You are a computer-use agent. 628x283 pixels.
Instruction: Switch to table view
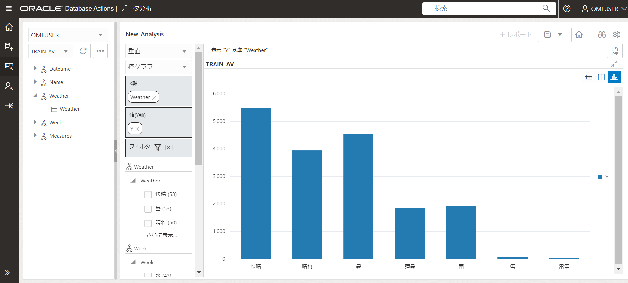588,77
